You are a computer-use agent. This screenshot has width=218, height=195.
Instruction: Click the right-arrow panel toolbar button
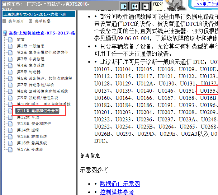(x=124, y=6)
